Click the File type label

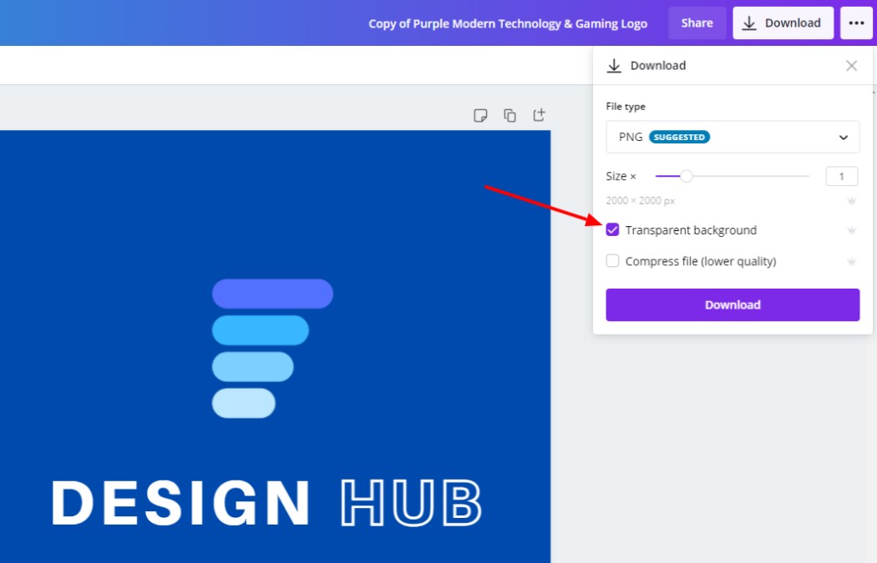(x=626, y=106)
